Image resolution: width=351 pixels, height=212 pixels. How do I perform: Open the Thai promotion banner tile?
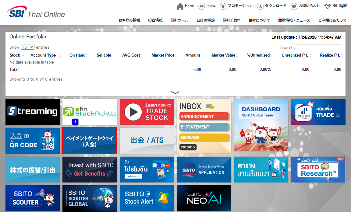(x=147, y=169)
